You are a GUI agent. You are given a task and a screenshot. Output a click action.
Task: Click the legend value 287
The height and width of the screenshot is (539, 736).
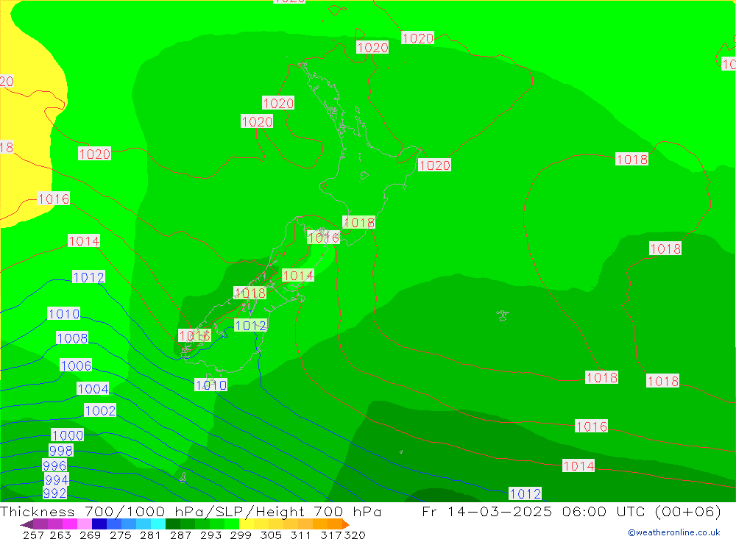point(180,535)
